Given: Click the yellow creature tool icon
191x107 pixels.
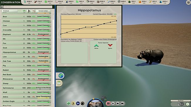Looking at the screenshot, I should click(x=73, y=103).
